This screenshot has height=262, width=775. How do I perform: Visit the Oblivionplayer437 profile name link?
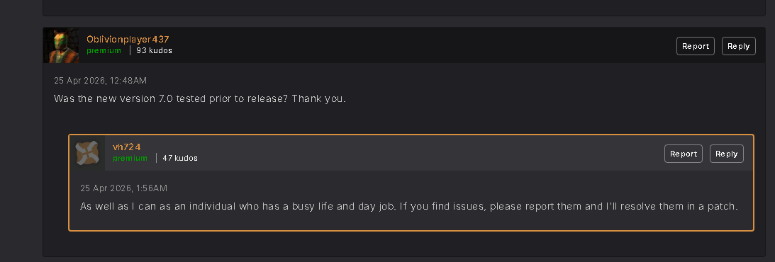(128, 40)
